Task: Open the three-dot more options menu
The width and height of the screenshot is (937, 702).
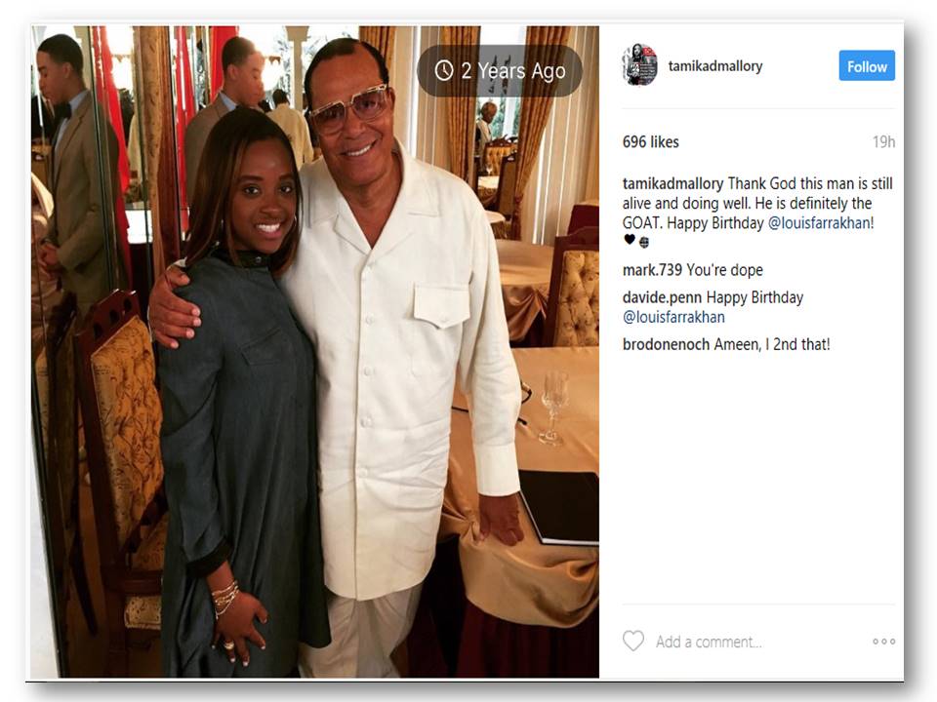Action: [x=883, y=642]
